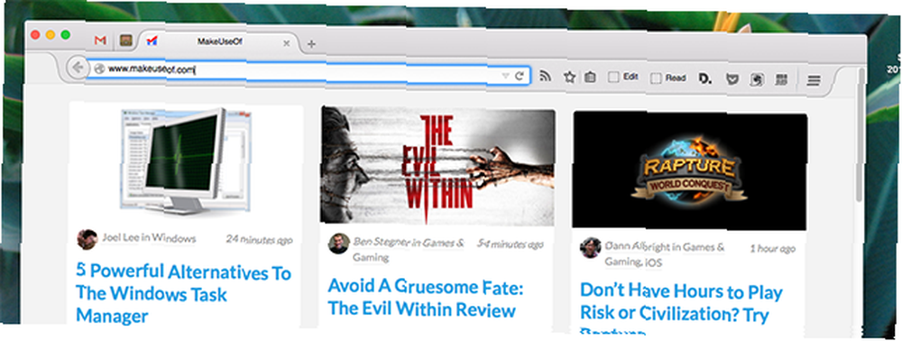Click the swirl extension icon in toolbar
The image size is (902, 341).
[x=757, y=80]
